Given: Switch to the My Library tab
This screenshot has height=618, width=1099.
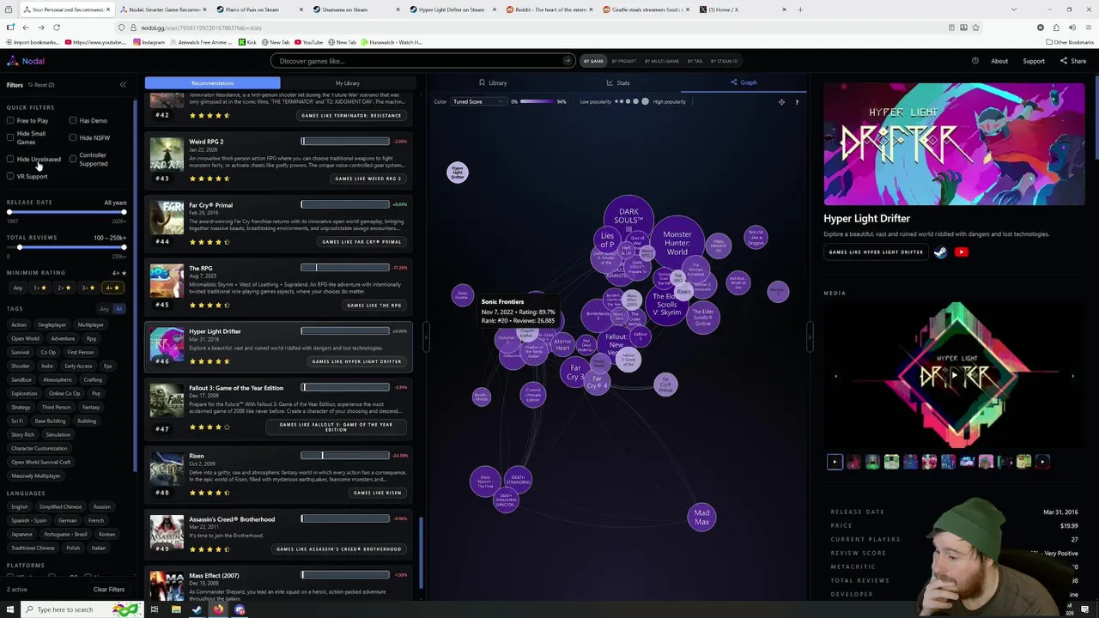Looking at the screenshot, I should tap(348, 83).
